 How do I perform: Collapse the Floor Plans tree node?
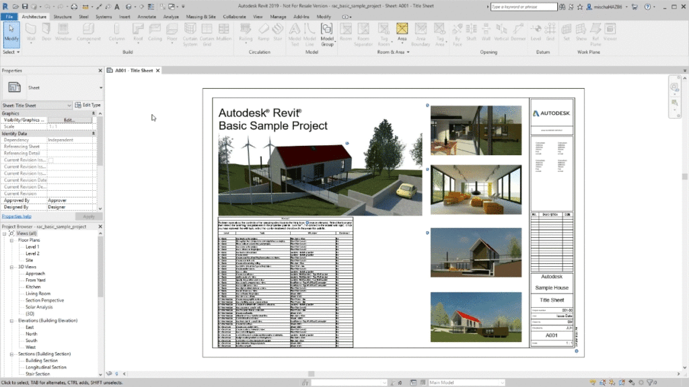pyautogui.click(x=11, y=241)
